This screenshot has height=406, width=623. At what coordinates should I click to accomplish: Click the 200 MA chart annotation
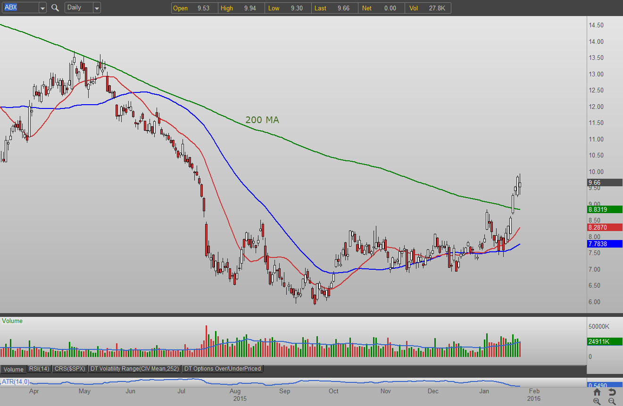pyautogui.click(x=262, y=120)
